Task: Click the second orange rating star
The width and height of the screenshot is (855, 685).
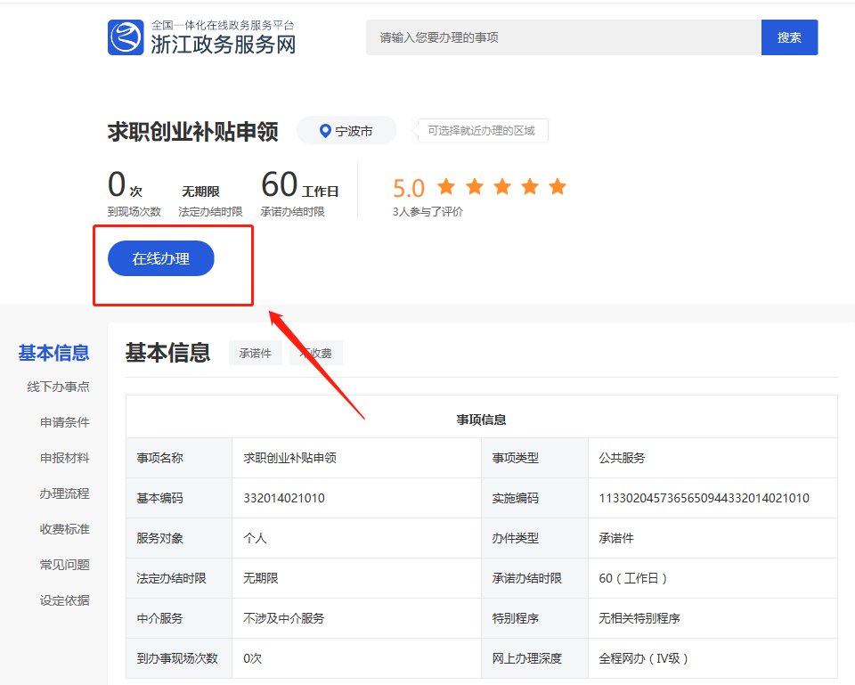Action: point(475,186)
